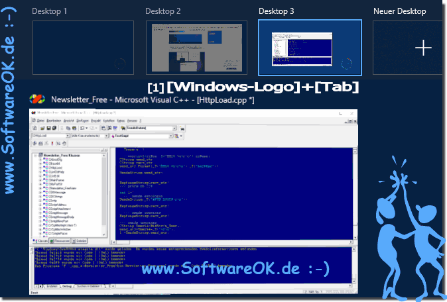Image resolution: width=447 pixels, height=302 pixels.
Task: Switch to the Ressourcen workspace tab
Action: click(x=60, y=241)
